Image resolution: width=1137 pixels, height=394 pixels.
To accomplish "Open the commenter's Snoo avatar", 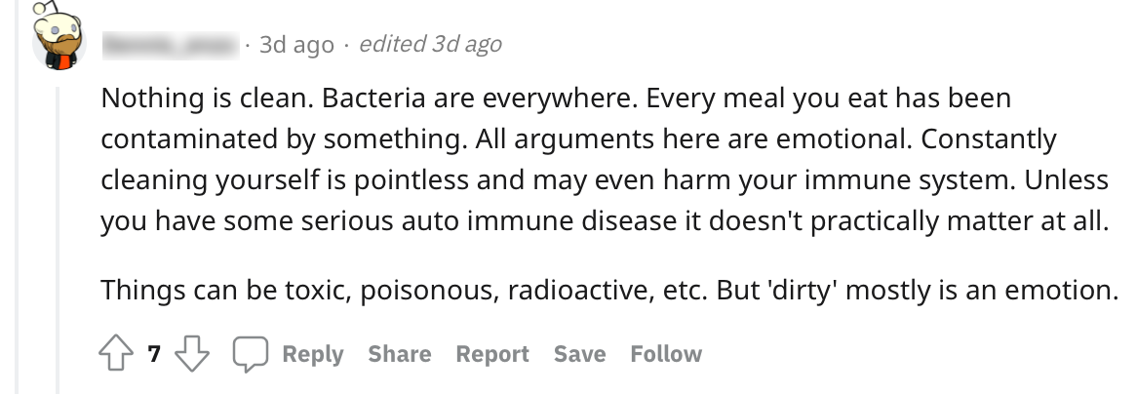I will [59, 44].
